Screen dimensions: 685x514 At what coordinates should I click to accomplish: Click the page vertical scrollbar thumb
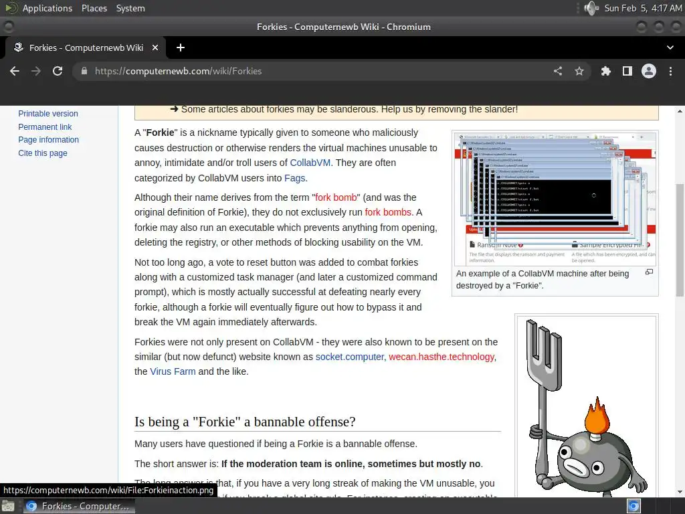(x=680, y=240)
